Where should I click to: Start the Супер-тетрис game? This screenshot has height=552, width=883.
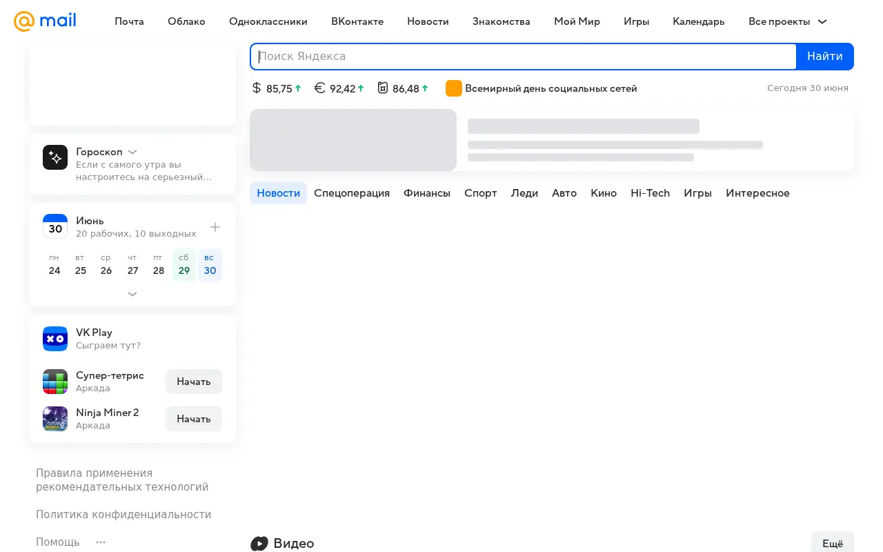194,382
